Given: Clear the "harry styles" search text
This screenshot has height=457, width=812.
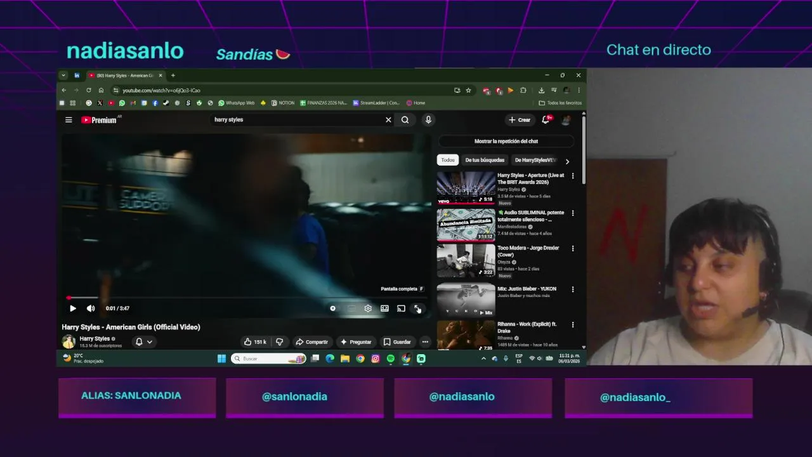Looking at the screenshot, I should point(388,120).
